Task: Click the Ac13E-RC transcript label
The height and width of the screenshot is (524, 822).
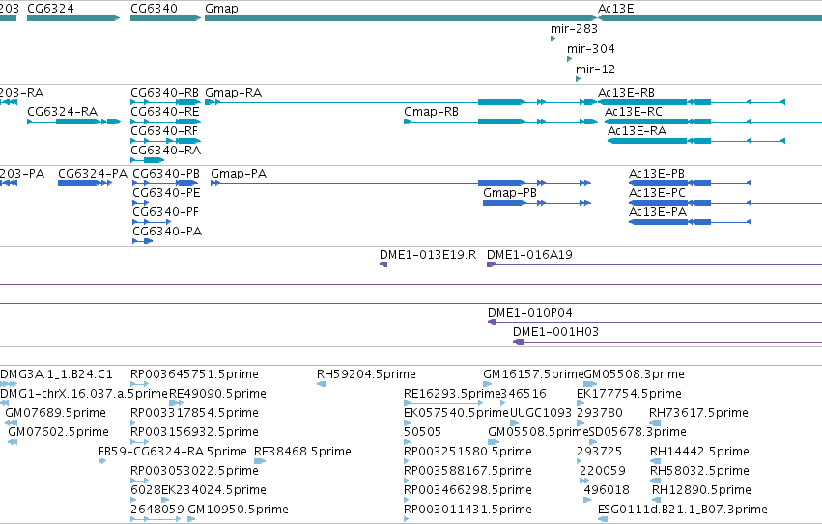Action: click(x=634, y=112)
